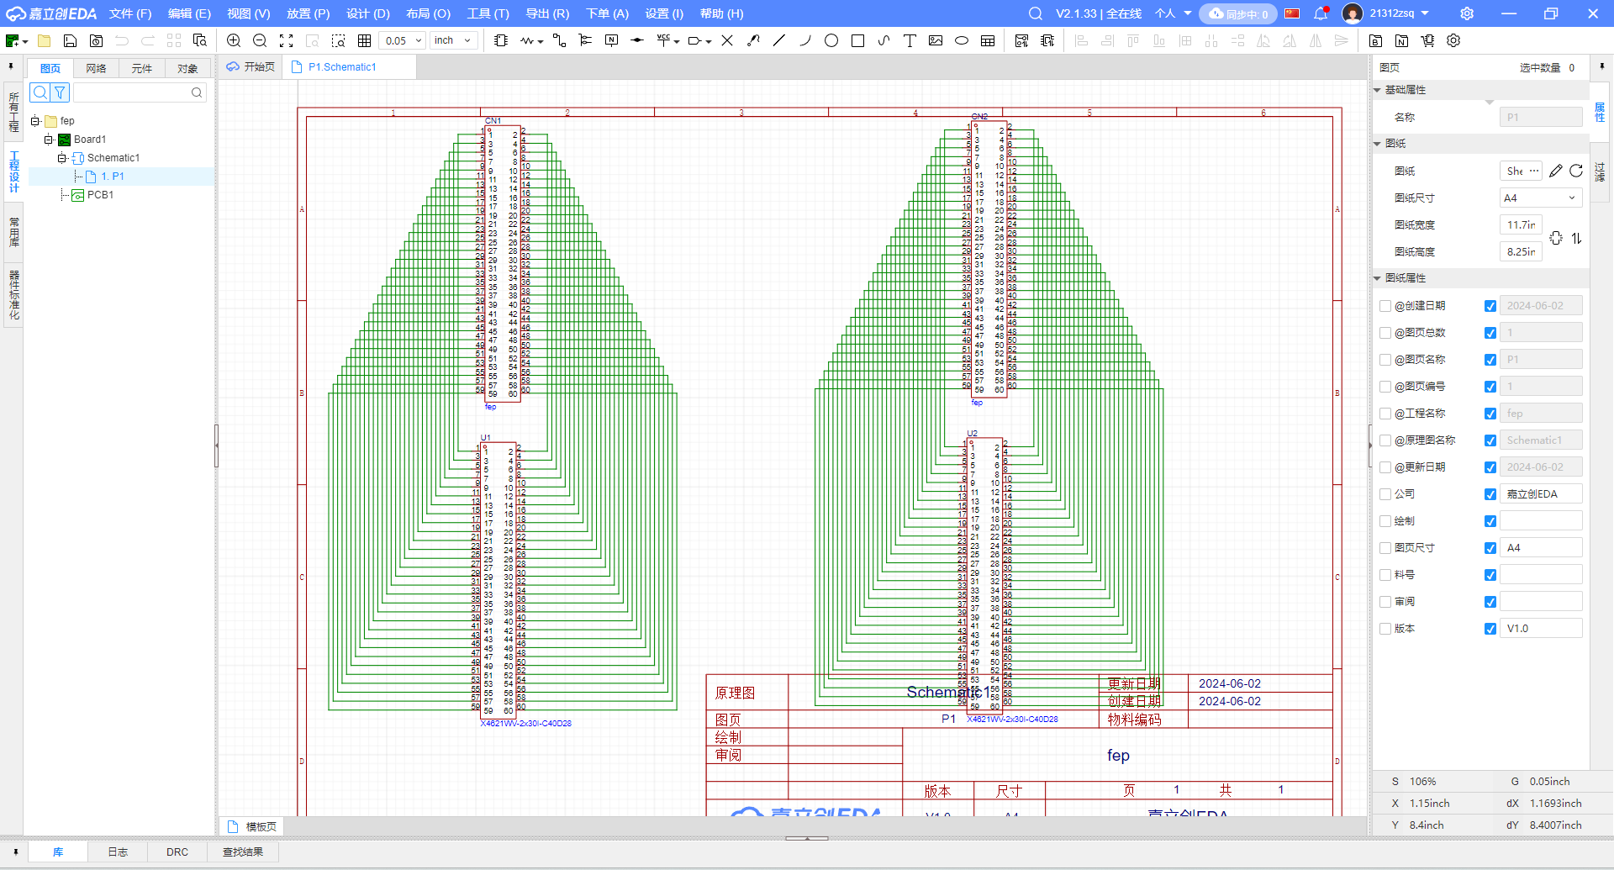This screenshot has width=1614, height=870.
Task: Click the Save file icon
Action: point(71,40)
